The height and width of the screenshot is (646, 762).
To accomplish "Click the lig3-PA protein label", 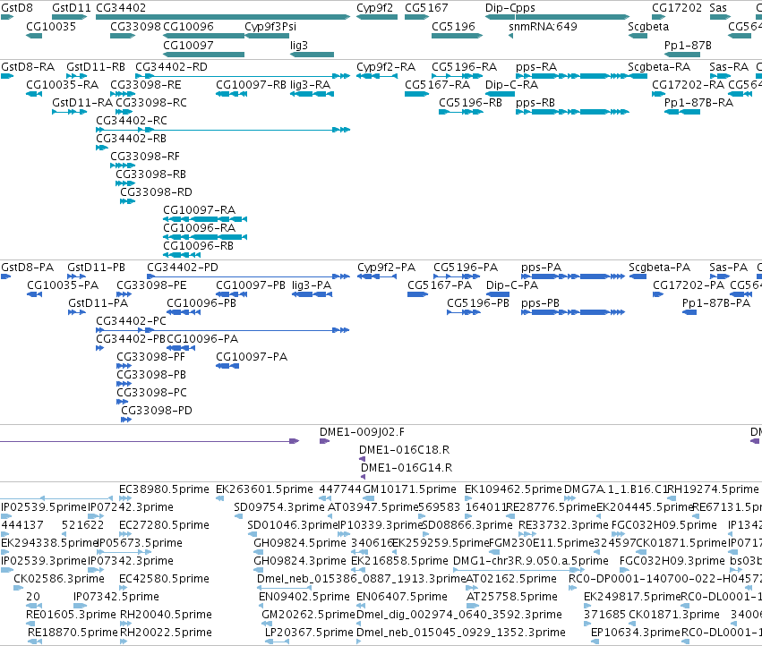I will tap(312, 285).
